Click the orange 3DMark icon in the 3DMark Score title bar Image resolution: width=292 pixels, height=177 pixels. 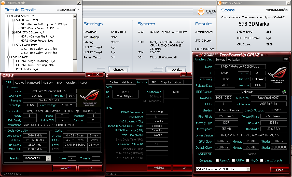[219, 3]
